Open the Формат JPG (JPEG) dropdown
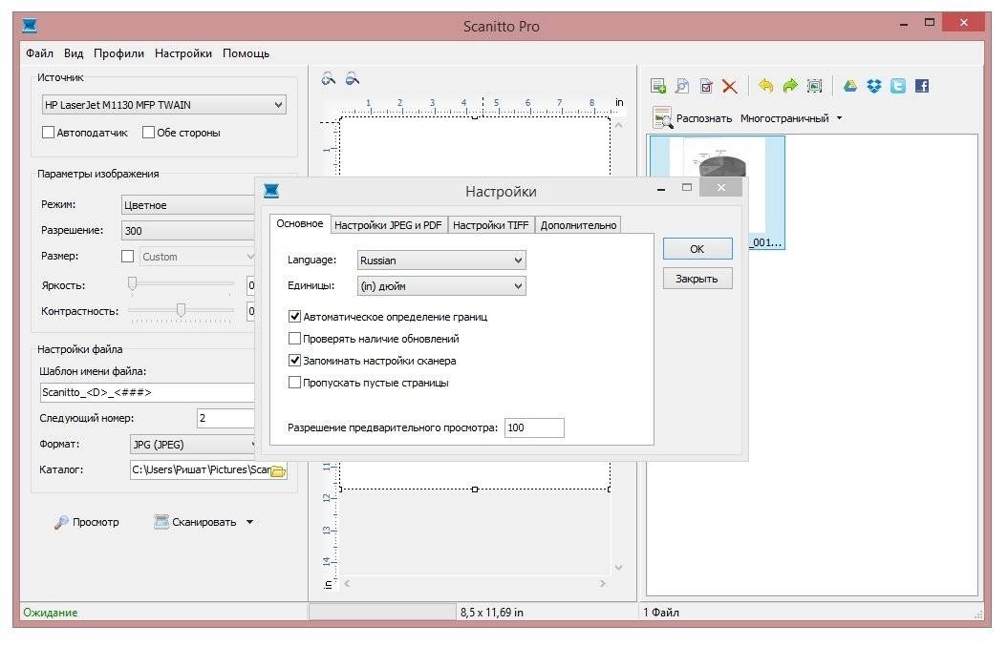 [193, 445]
